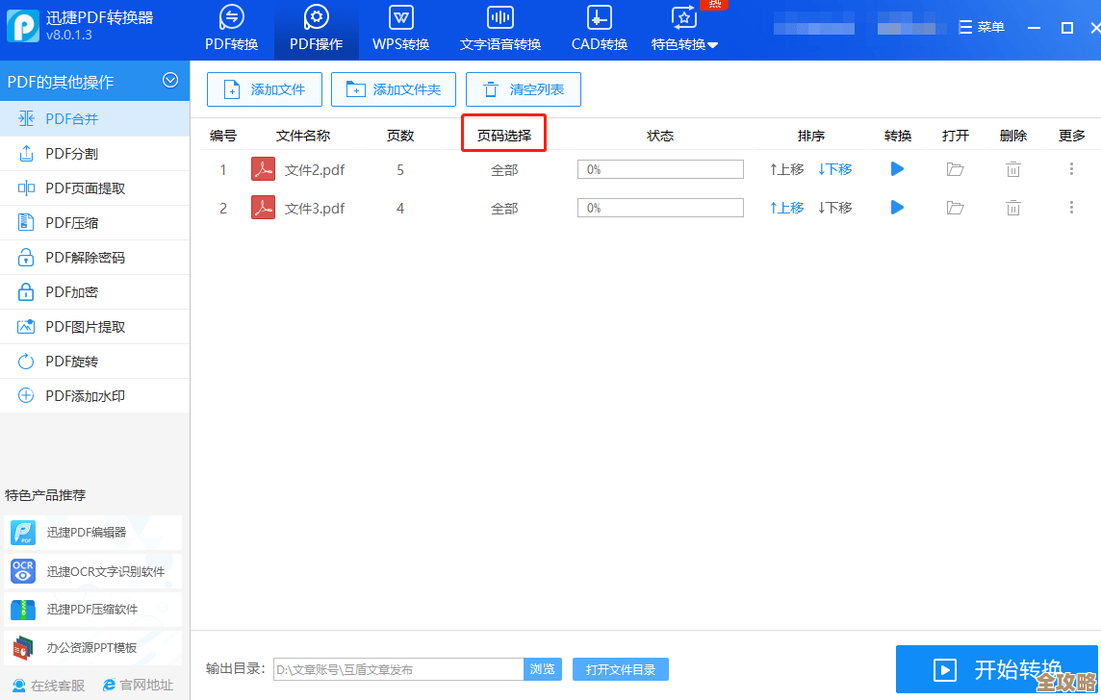
Task: Click the output directory input field
Action: [395, 668]
